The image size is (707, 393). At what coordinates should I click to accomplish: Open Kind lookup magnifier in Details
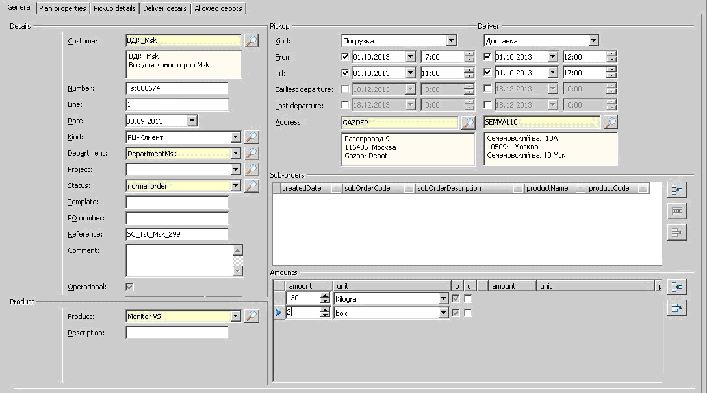(251, 137)
